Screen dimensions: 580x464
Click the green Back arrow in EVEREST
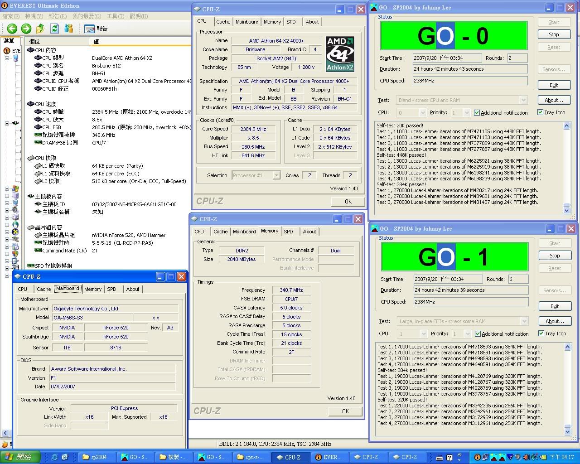point(12,29)
